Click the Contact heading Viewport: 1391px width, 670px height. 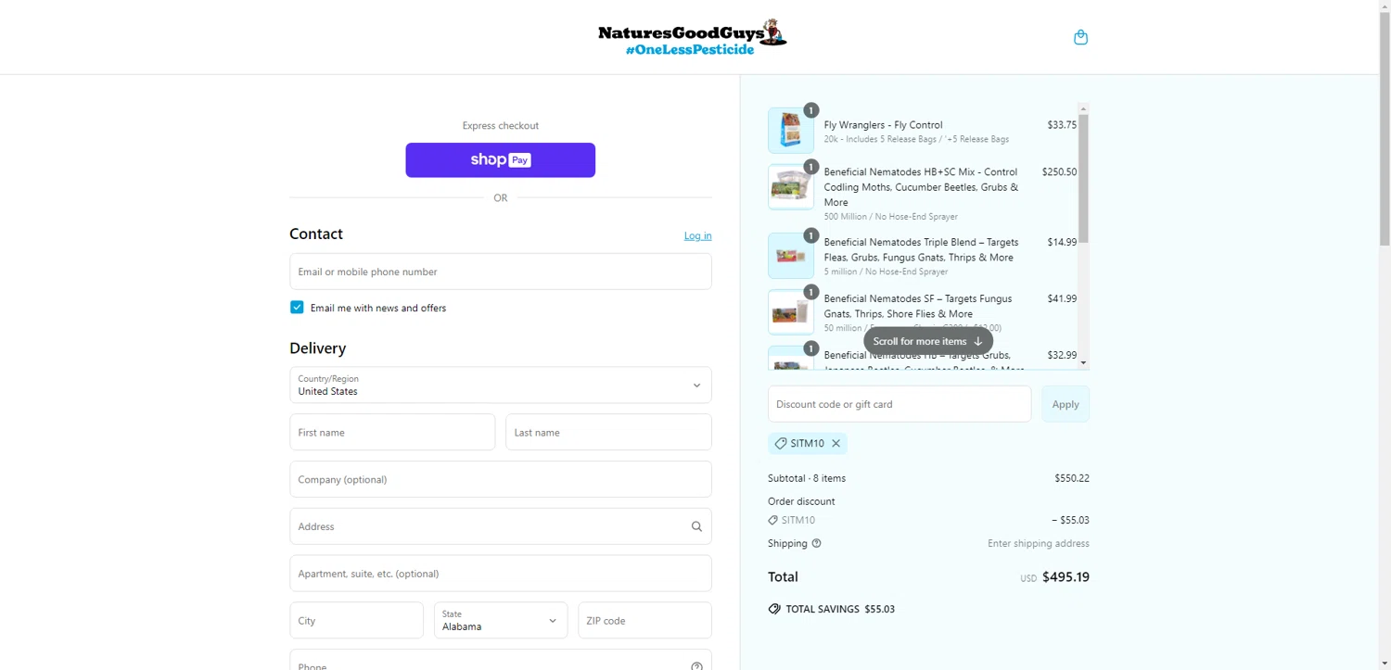coord(316,234)
